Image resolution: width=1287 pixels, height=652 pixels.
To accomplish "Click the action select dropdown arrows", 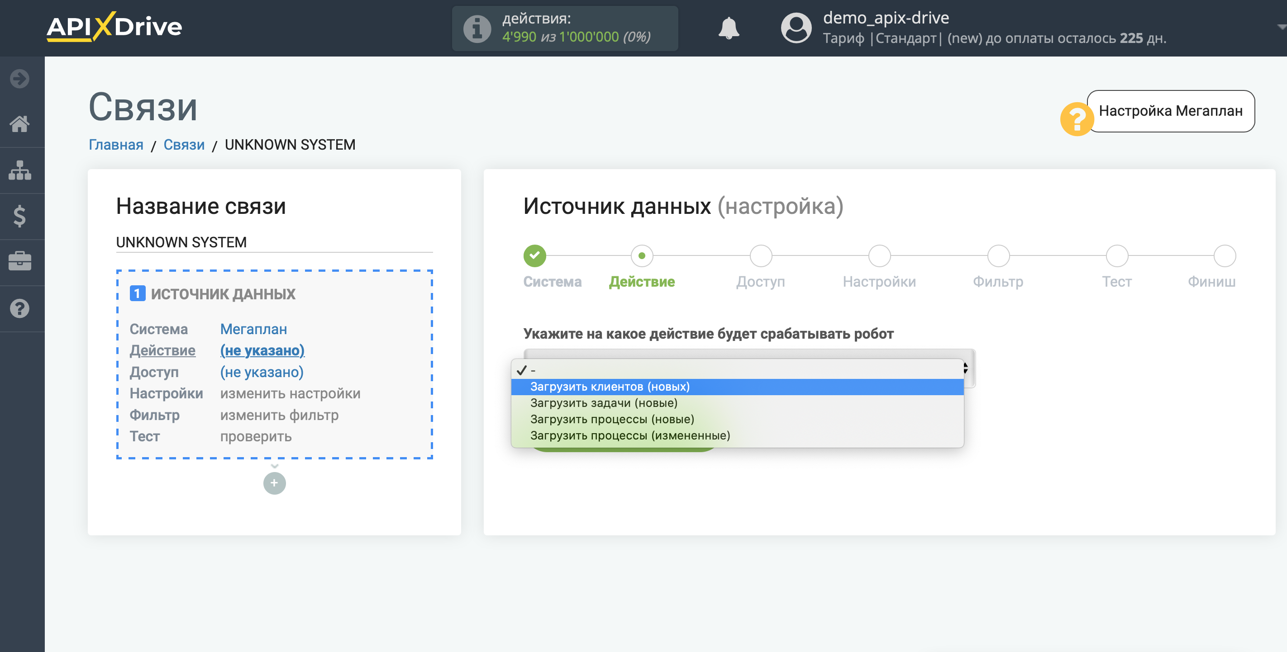I will click(965, 369).
